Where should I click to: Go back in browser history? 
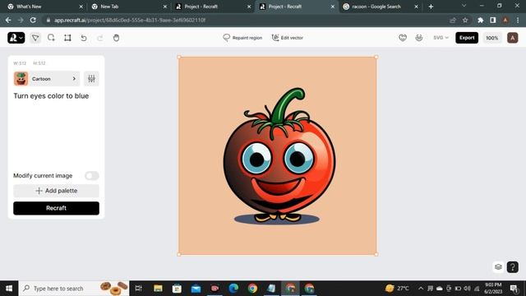(x=8, y=20)
